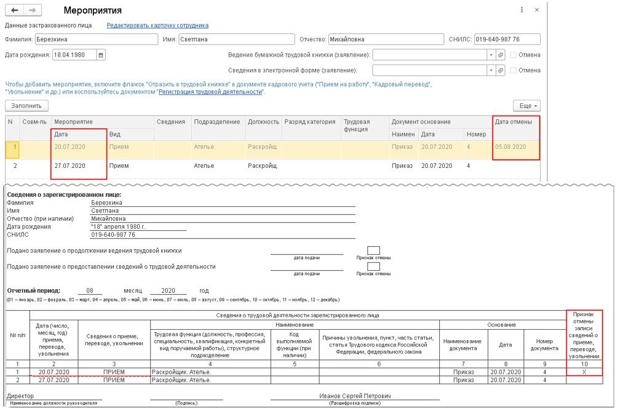
Task: Click the Дата отмены column header
Action: (x=515, y=122)
